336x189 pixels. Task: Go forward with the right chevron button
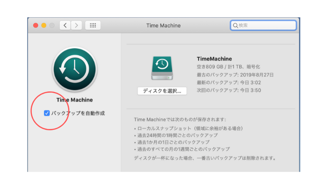pos(76,26)
